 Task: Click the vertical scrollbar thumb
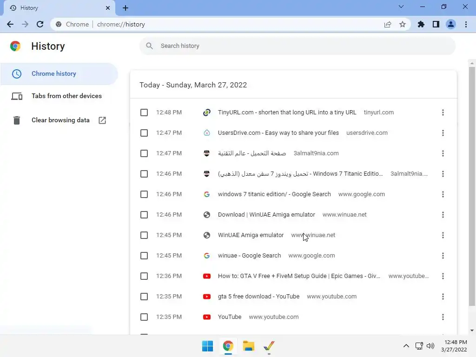[472, 186]
